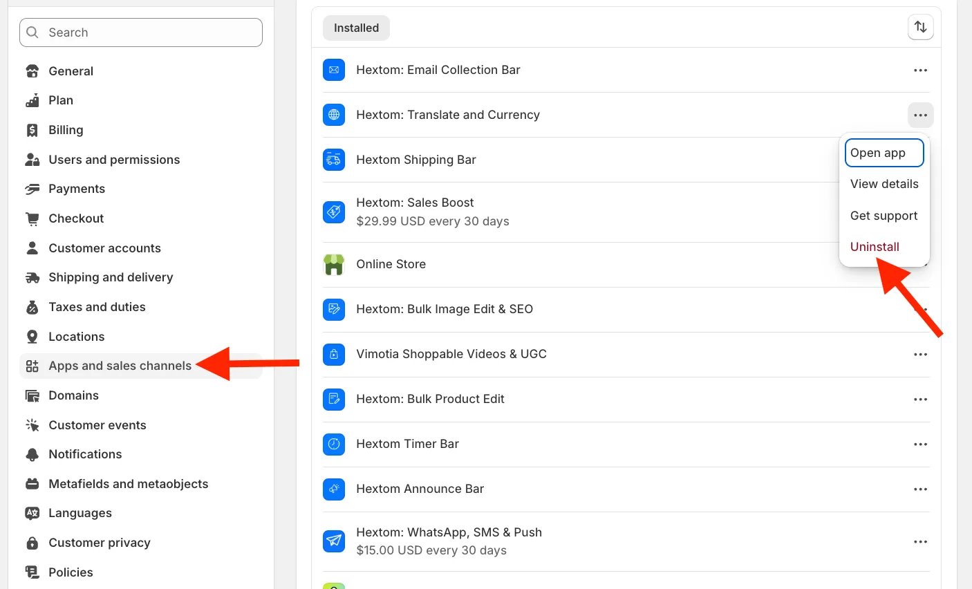Image resolution: width=972 pixels, height=589 pixels.
Task: Choose View details in the popup menu
Action: click(x=884, y=184)
